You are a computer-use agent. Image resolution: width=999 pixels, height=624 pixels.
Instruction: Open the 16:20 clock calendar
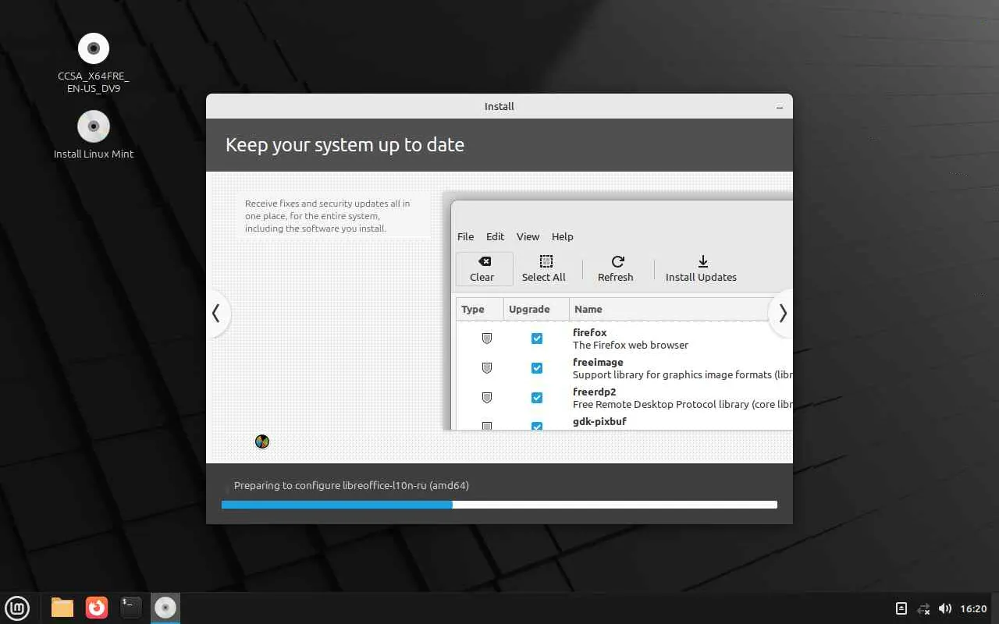[973, 608]
